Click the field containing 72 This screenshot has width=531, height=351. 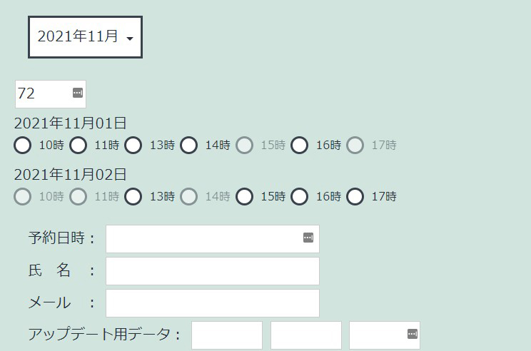coord(51,94)
